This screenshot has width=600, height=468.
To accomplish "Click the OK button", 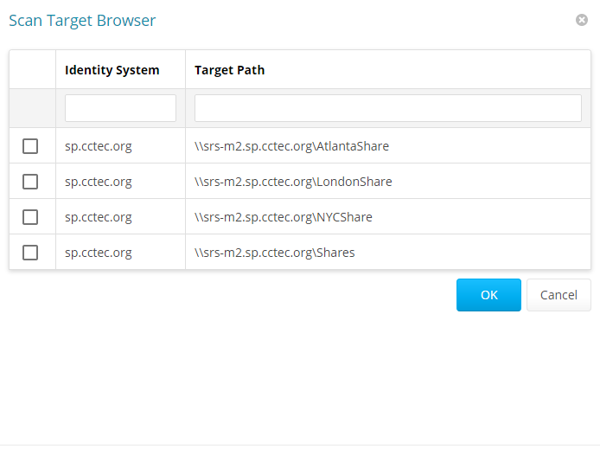I will 488,295.
